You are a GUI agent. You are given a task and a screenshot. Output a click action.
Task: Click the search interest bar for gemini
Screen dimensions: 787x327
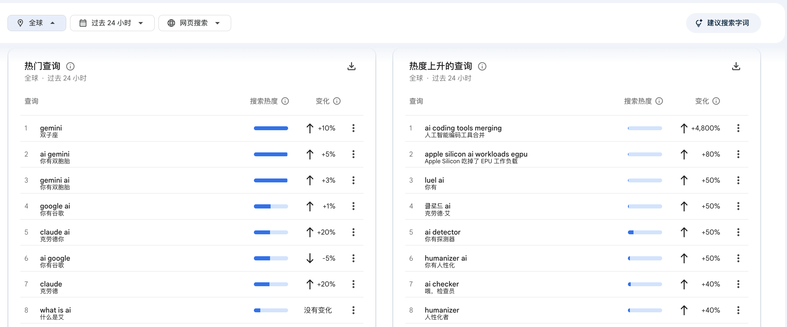(271, 128)
